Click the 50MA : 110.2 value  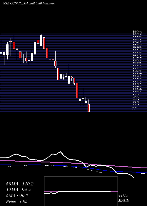point(20,184)
